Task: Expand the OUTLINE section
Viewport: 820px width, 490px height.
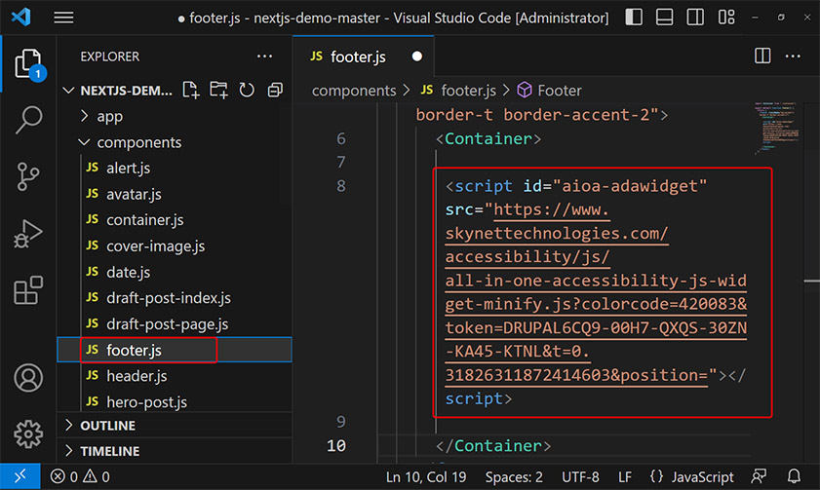Action: (x=174, y=426)
